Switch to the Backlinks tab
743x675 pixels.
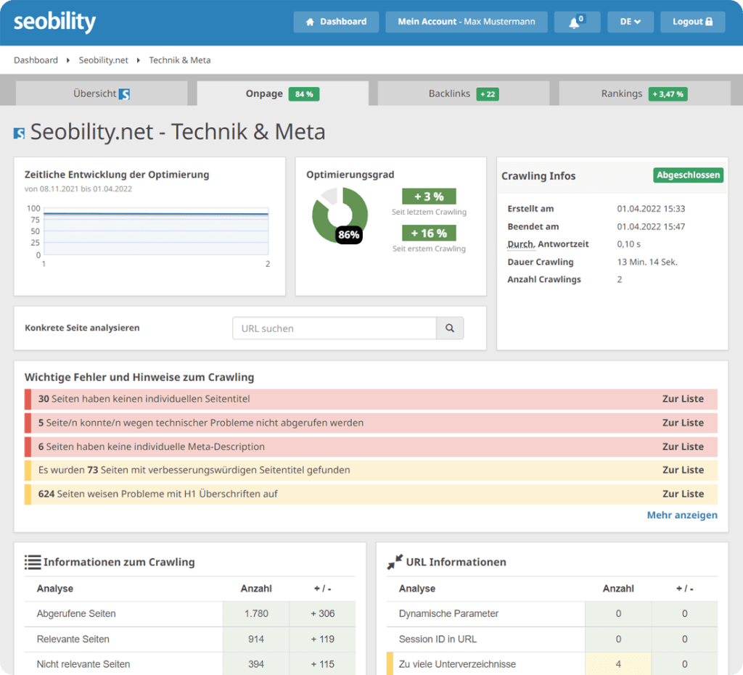[x=464, y=94]
